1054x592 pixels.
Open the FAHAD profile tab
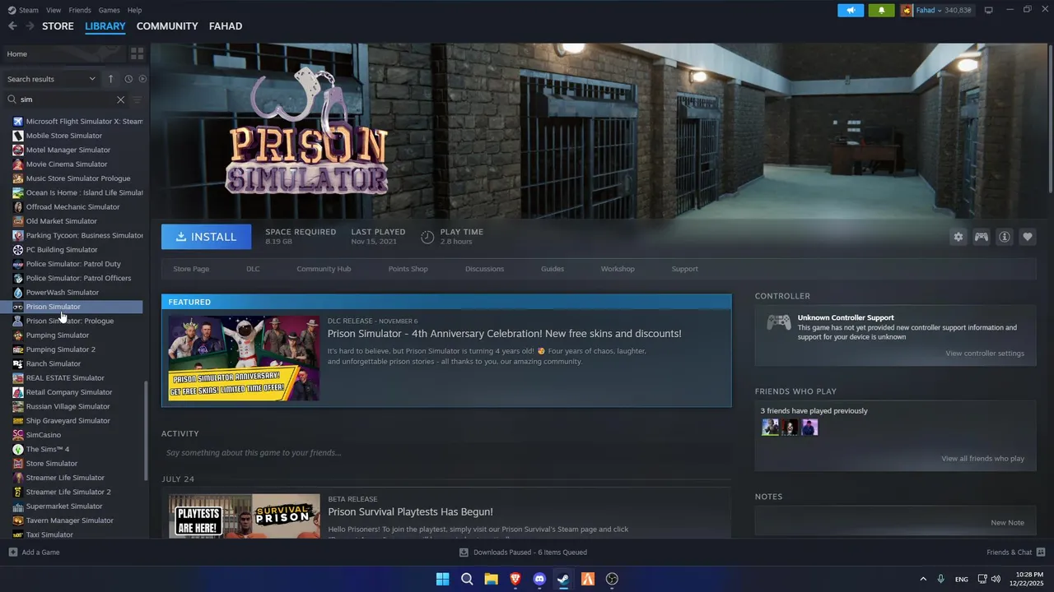[226, 26]
